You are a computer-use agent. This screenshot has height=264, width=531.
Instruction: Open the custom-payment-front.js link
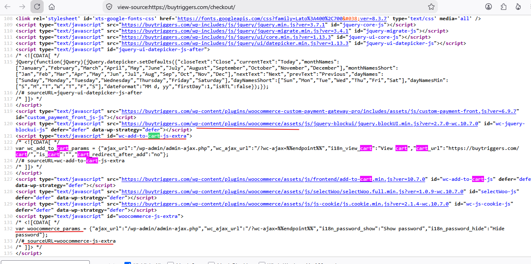[x=320, y=111]
